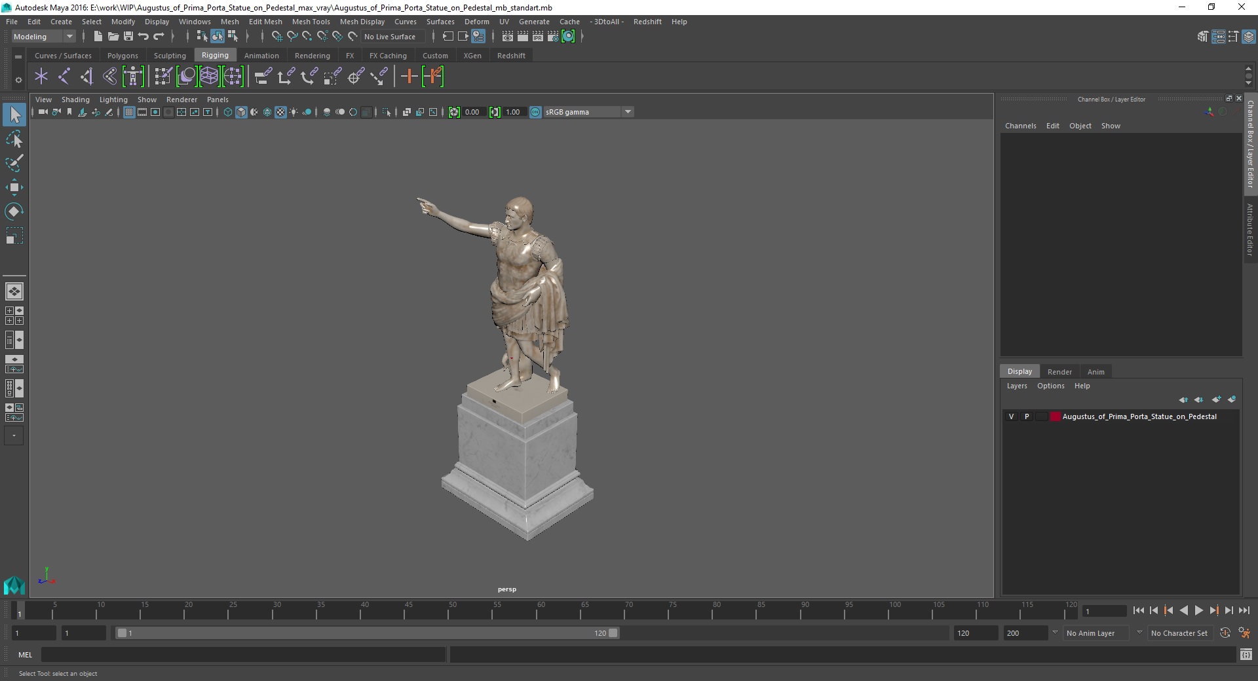Open the IPR render icon
Screen dimensions: 1258x681
(x=538, y=37)
